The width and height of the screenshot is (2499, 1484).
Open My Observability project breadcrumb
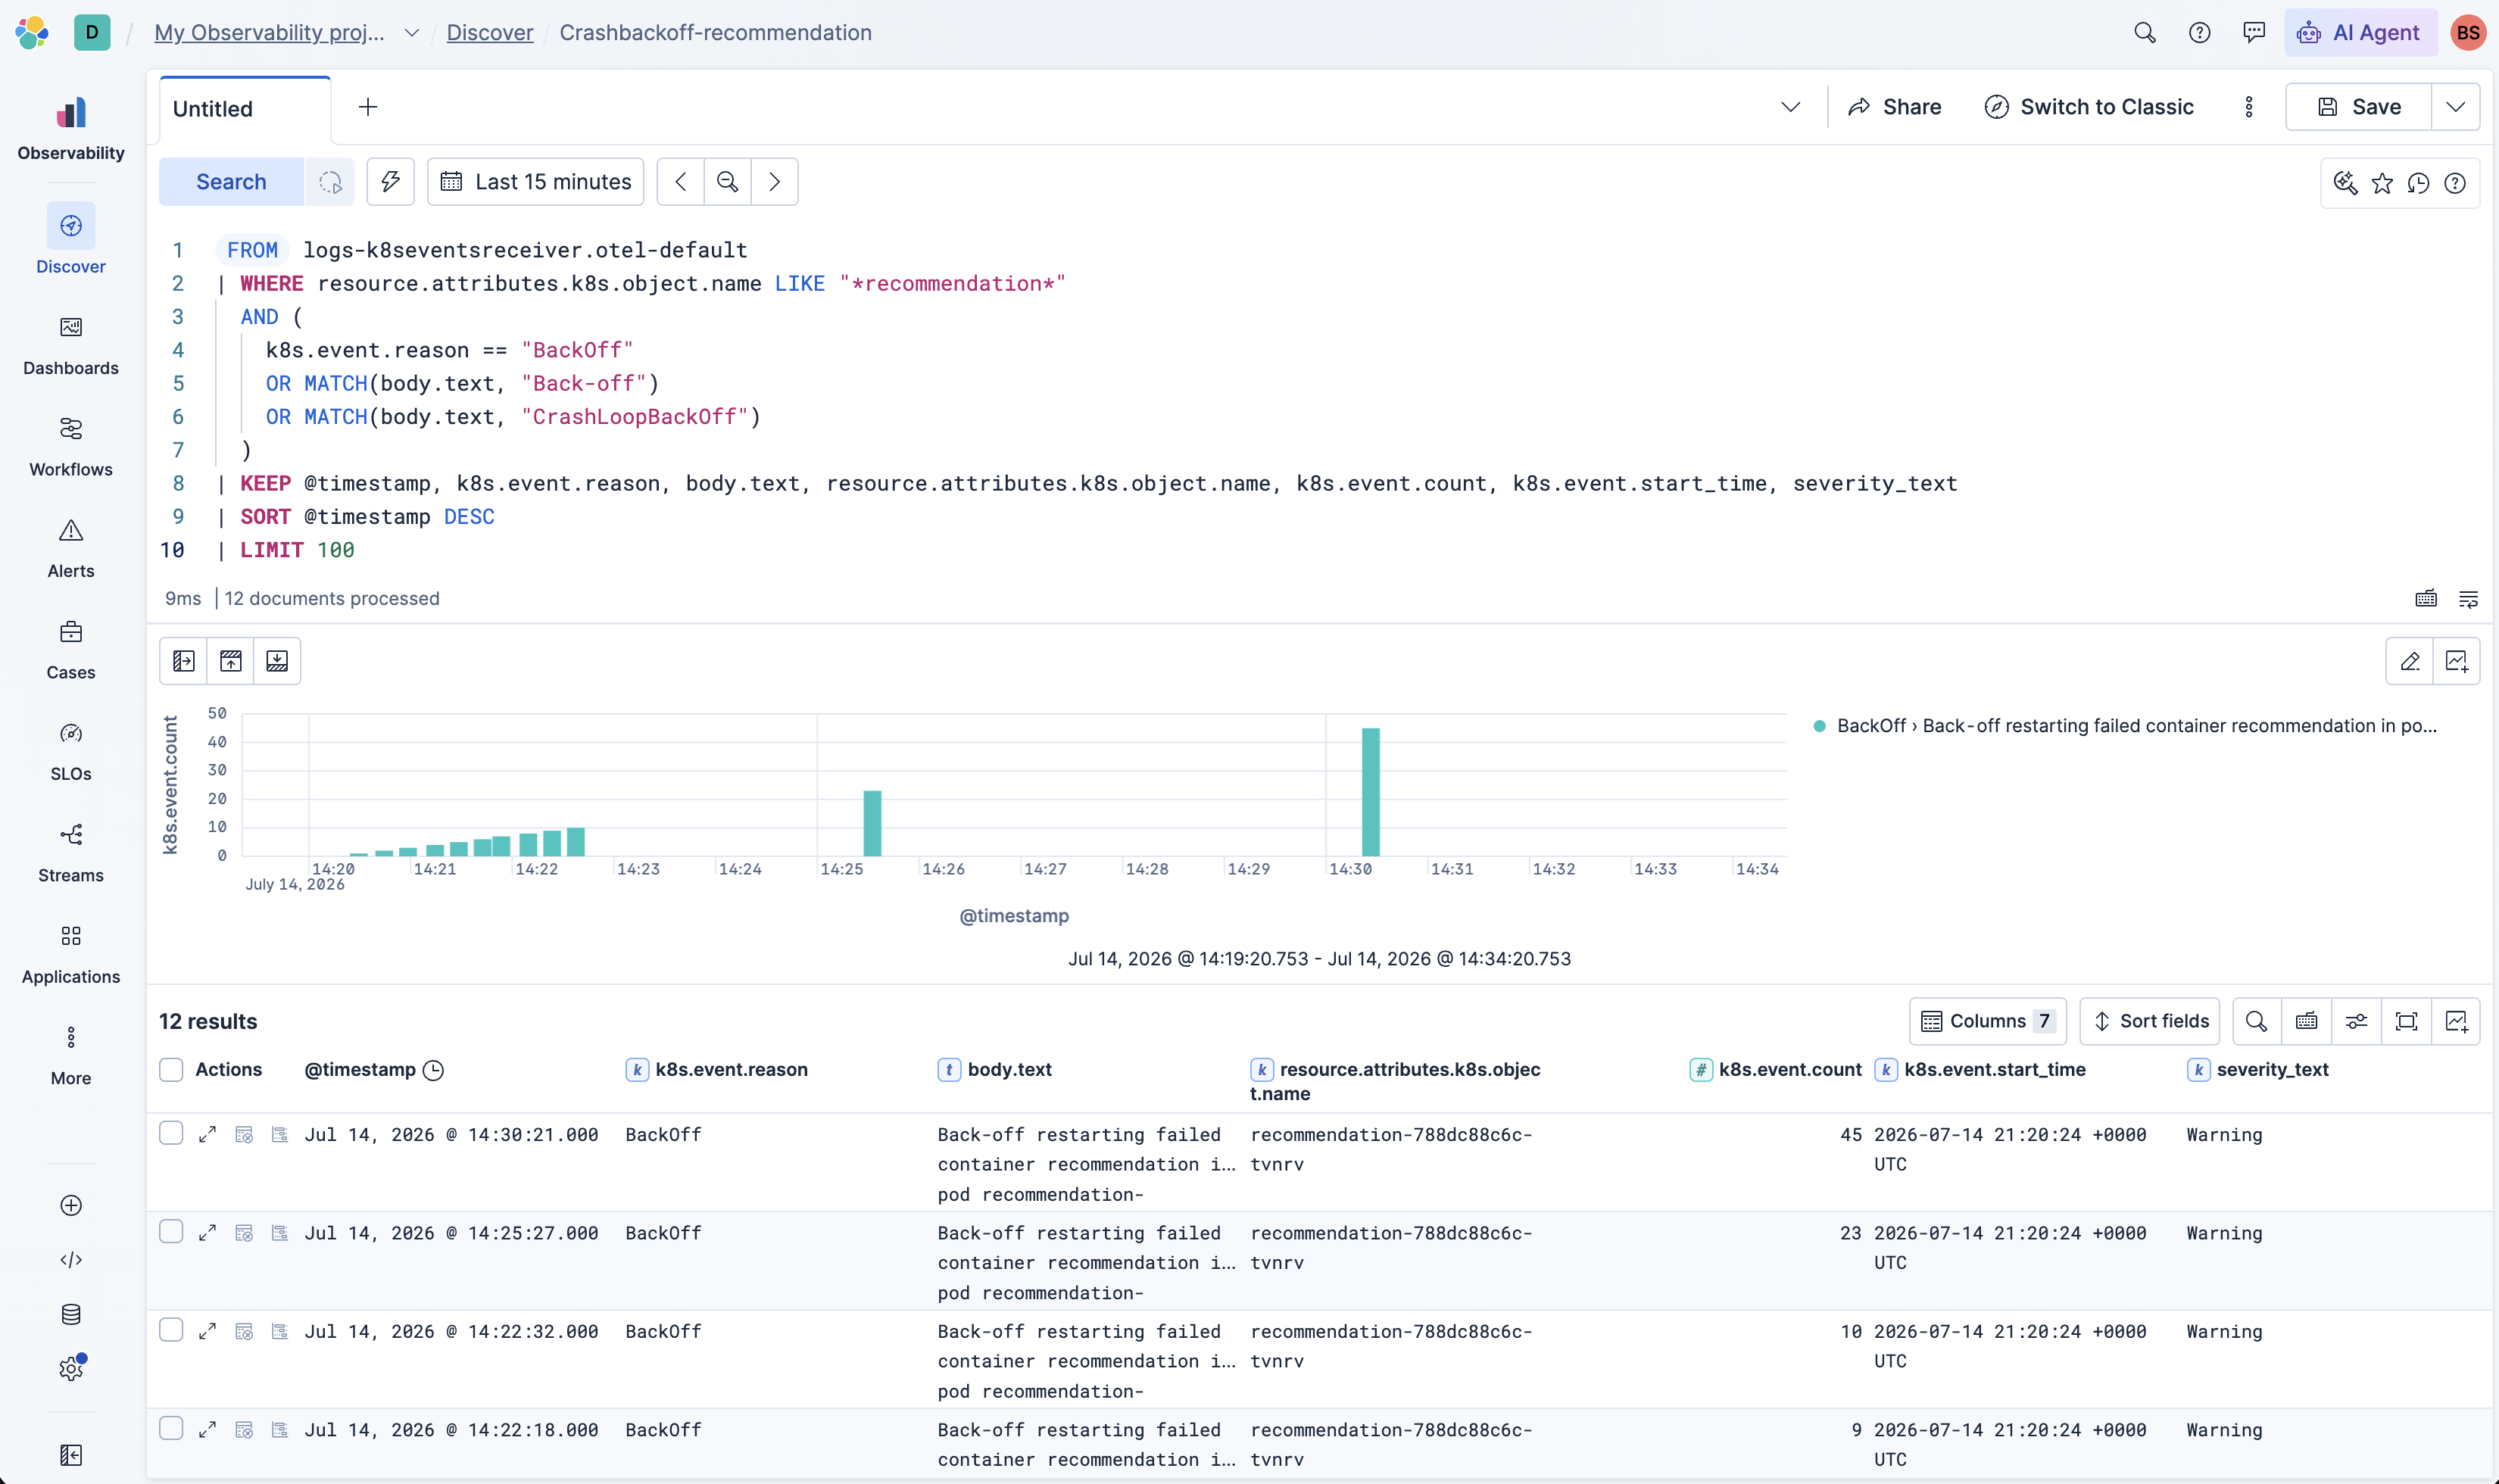coord(269,32)
